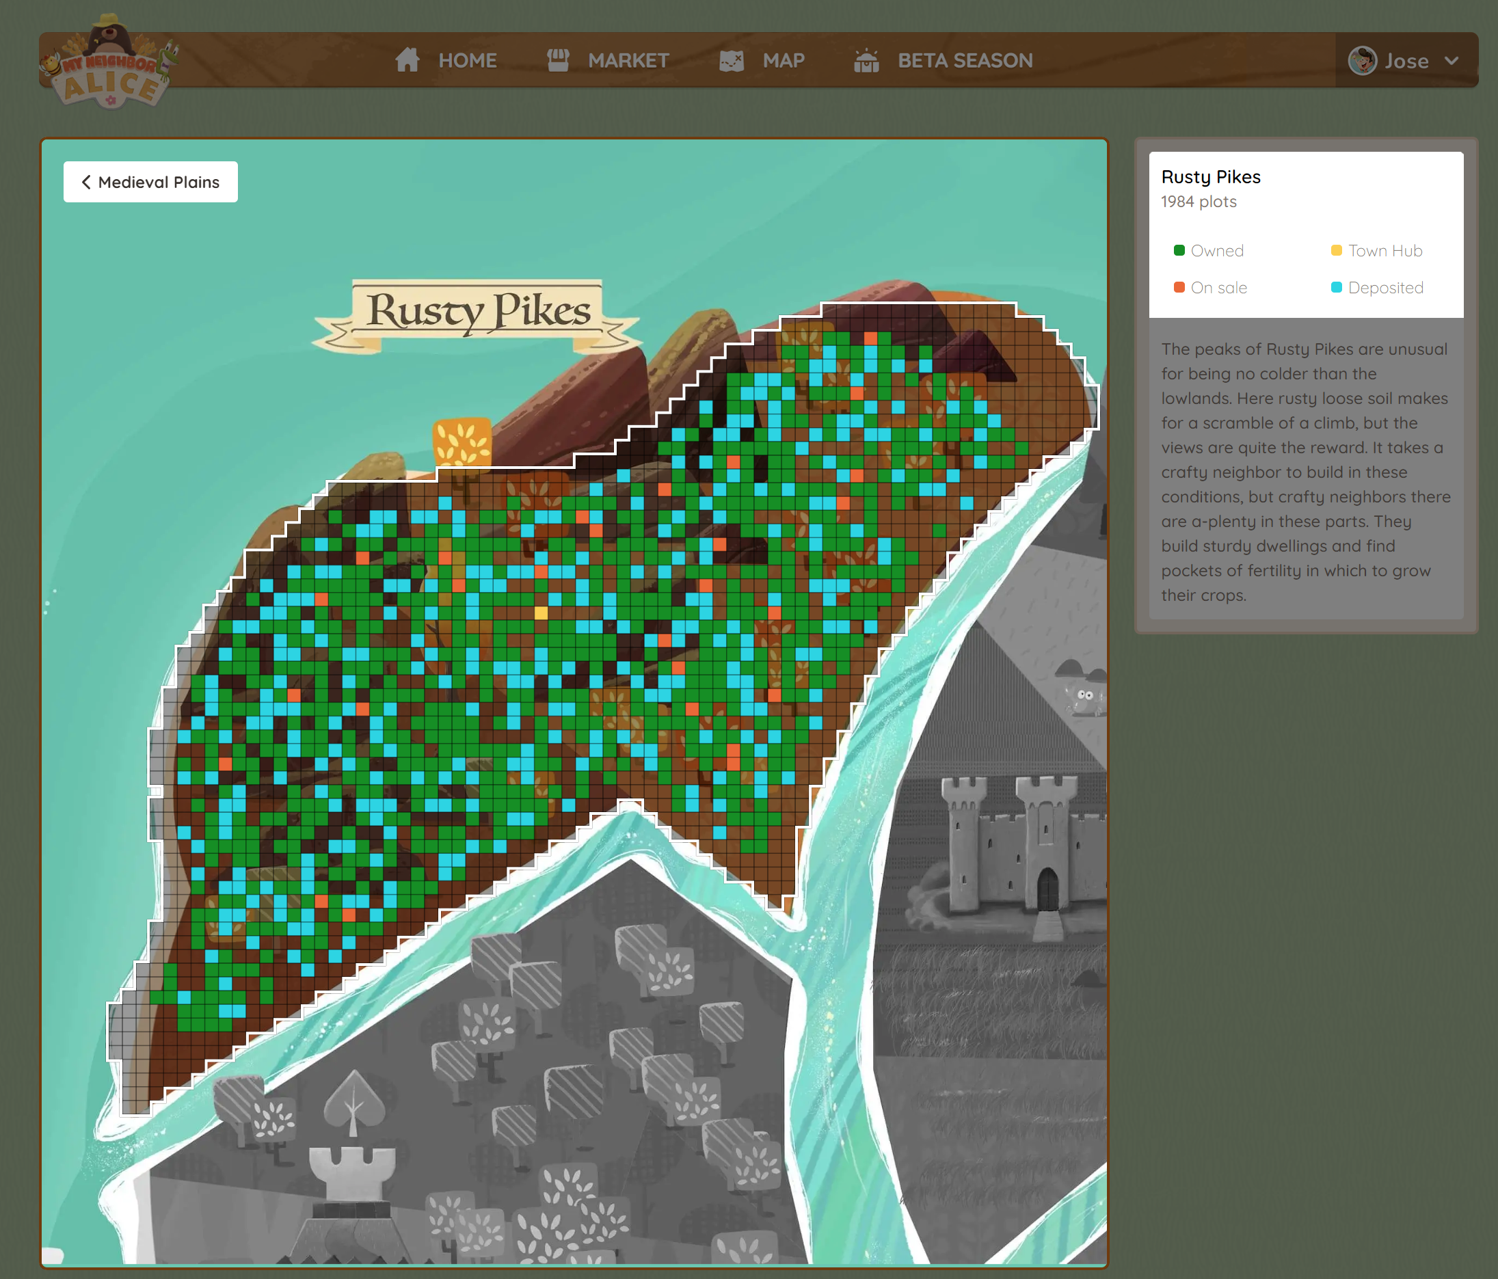Click the Home house icon
The image size is (1498, 1279).
tap(407, 60)
